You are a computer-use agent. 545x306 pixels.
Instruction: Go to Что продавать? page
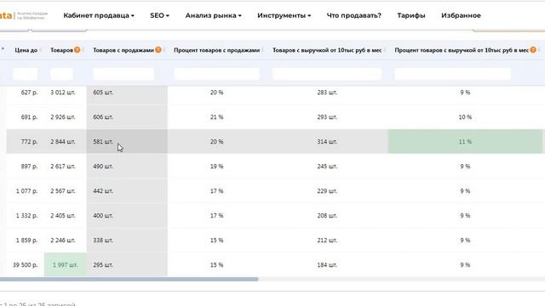point(354,15)
